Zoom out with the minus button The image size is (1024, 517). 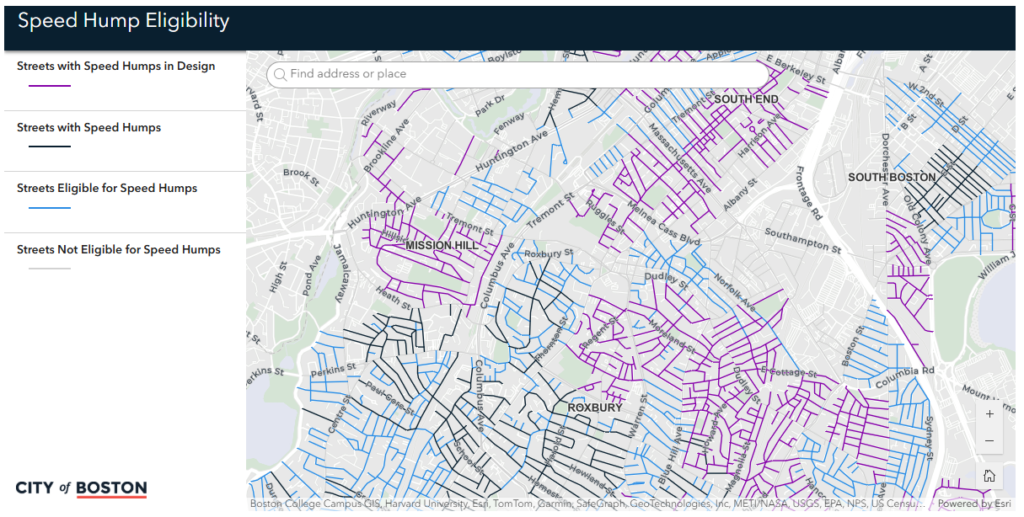point(989,441)
